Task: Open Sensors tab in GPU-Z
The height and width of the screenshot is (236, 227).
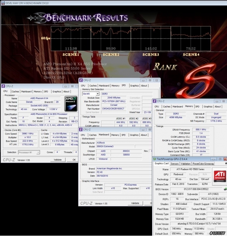Action: [x=175, y=164]
